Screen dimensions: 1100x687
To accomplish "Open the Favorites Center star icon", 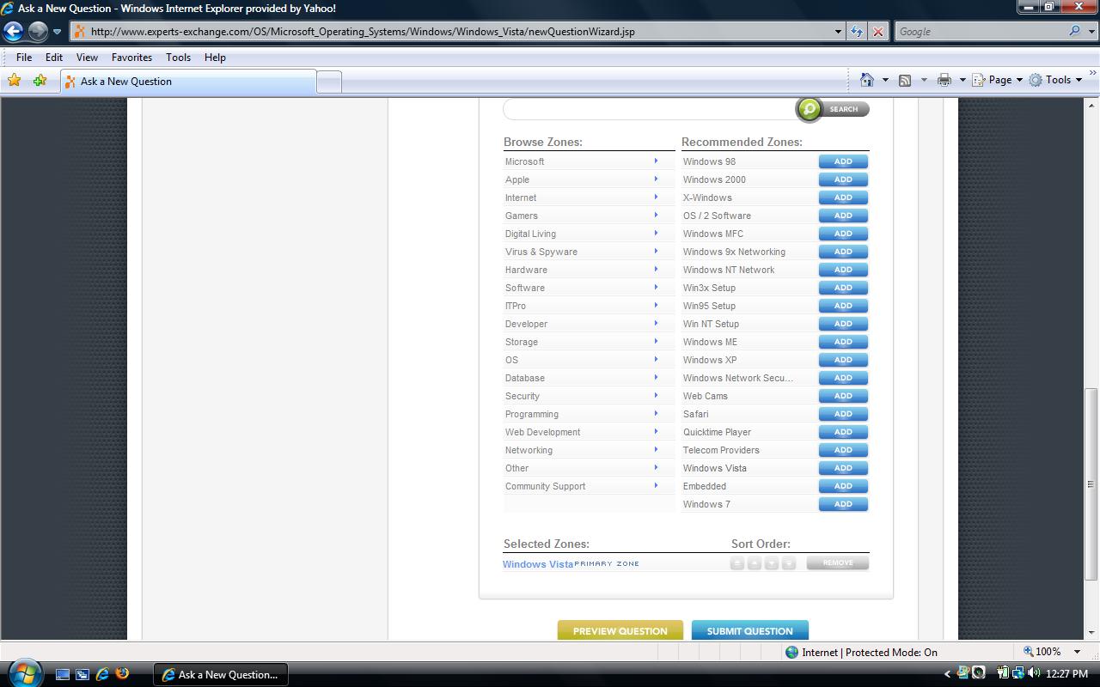I will pos(15,81).
